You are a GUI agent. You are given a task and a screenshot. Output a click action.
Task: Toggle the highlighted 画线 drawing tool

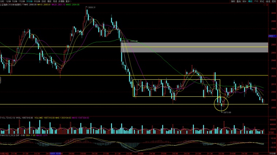250,1
